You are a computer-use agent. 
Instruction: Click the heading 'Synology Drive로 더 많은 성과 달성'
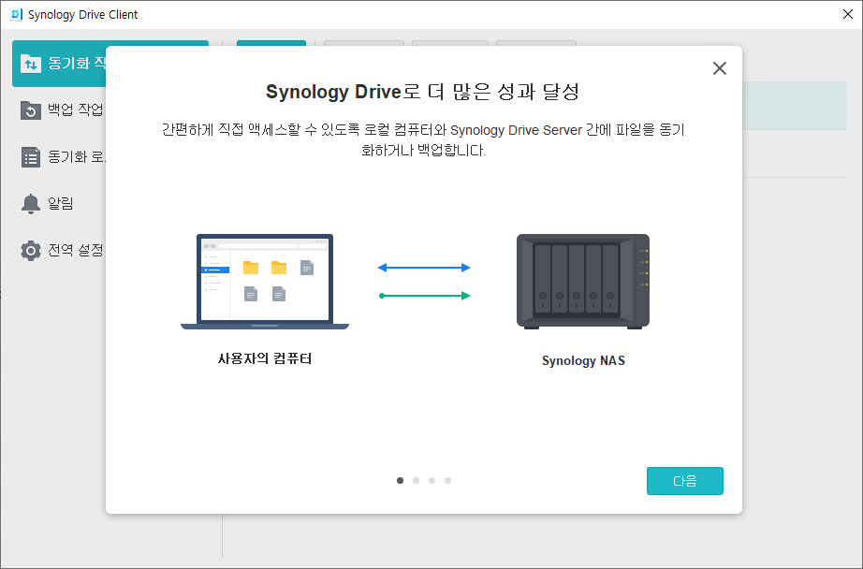(423, 92)
